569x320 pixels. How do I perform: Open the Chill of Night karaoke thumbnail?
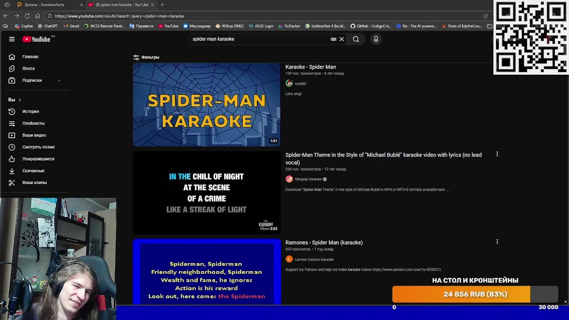(207, 192)
